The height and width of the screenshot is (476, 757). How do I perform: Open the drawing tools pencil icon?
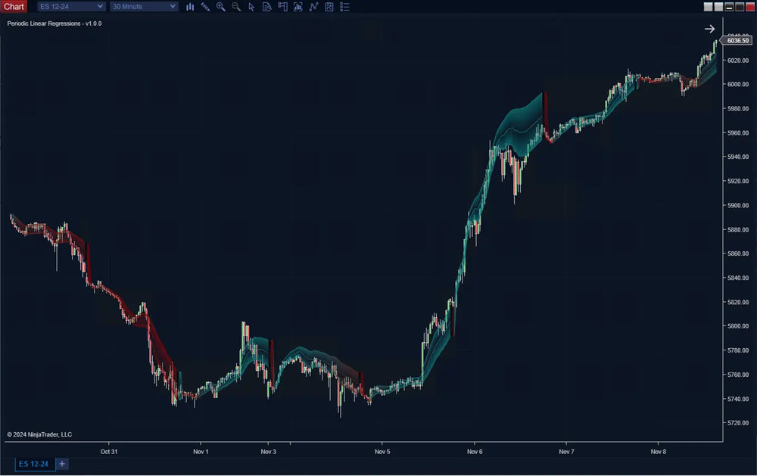(x=205, y=7)
